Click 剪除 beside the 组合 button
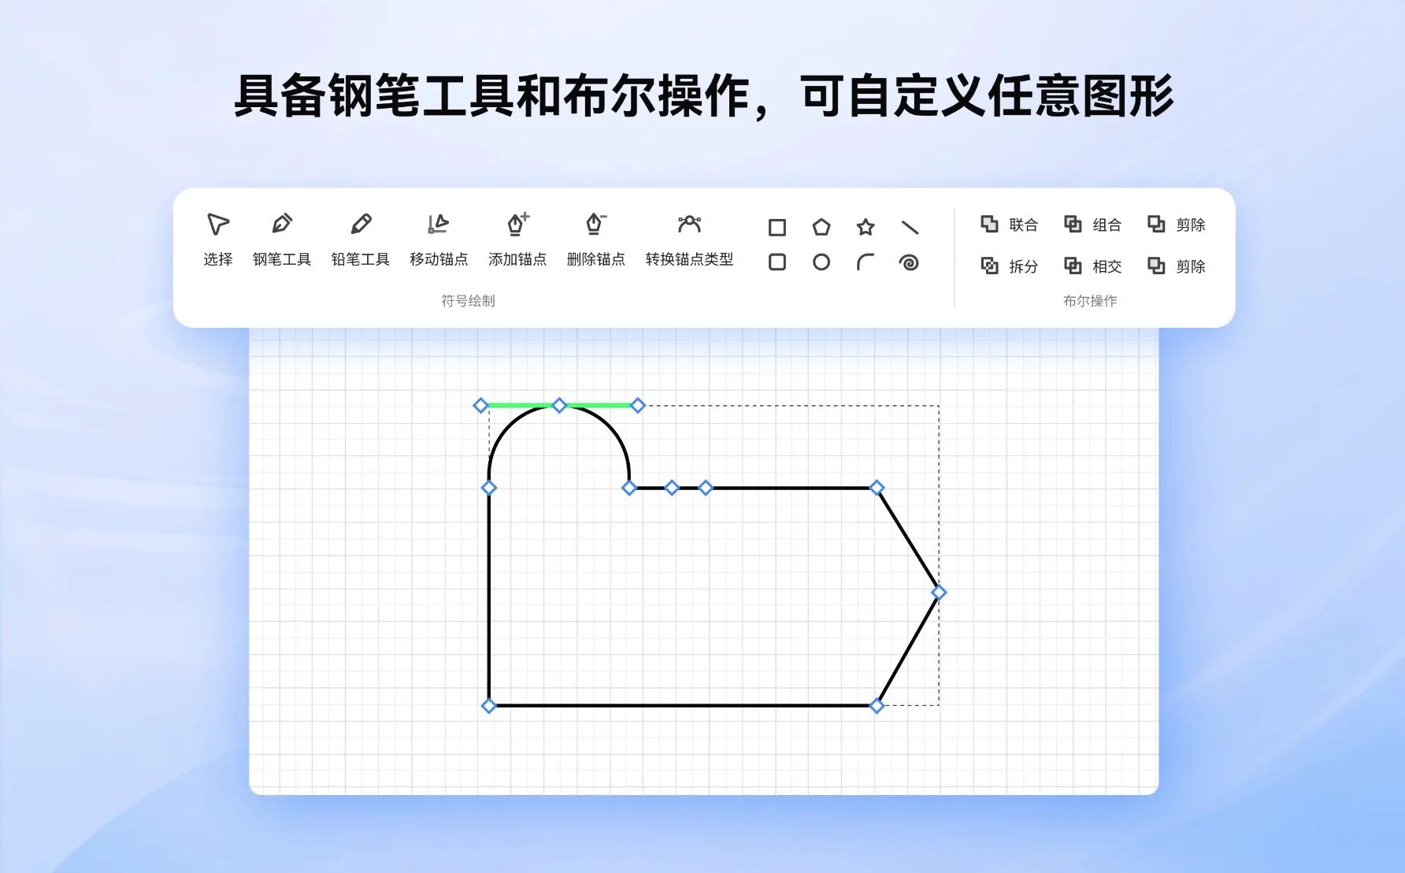This screenshot has height=873, width=1405. pos(1177,225)
